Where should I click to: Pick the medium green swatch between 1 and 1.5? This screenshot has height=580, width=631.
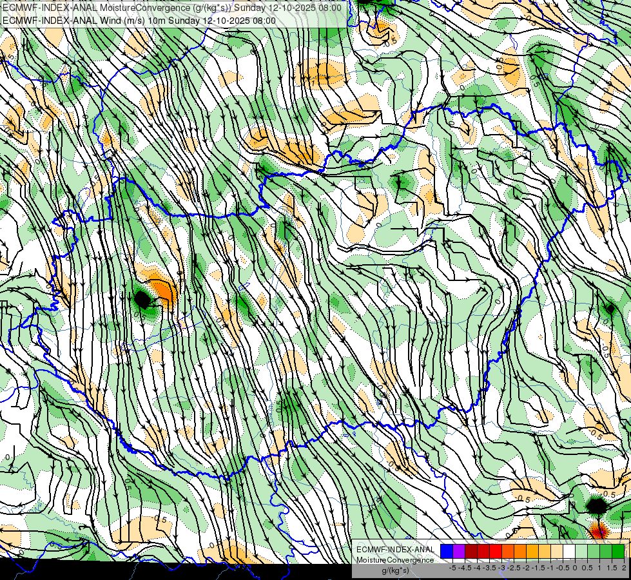tap(606, 551)
